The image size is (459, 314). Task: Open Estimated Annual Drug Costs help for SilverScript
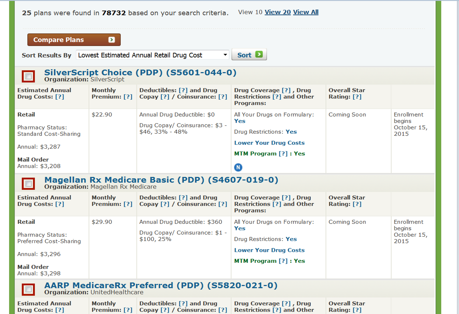coord(60,97)
